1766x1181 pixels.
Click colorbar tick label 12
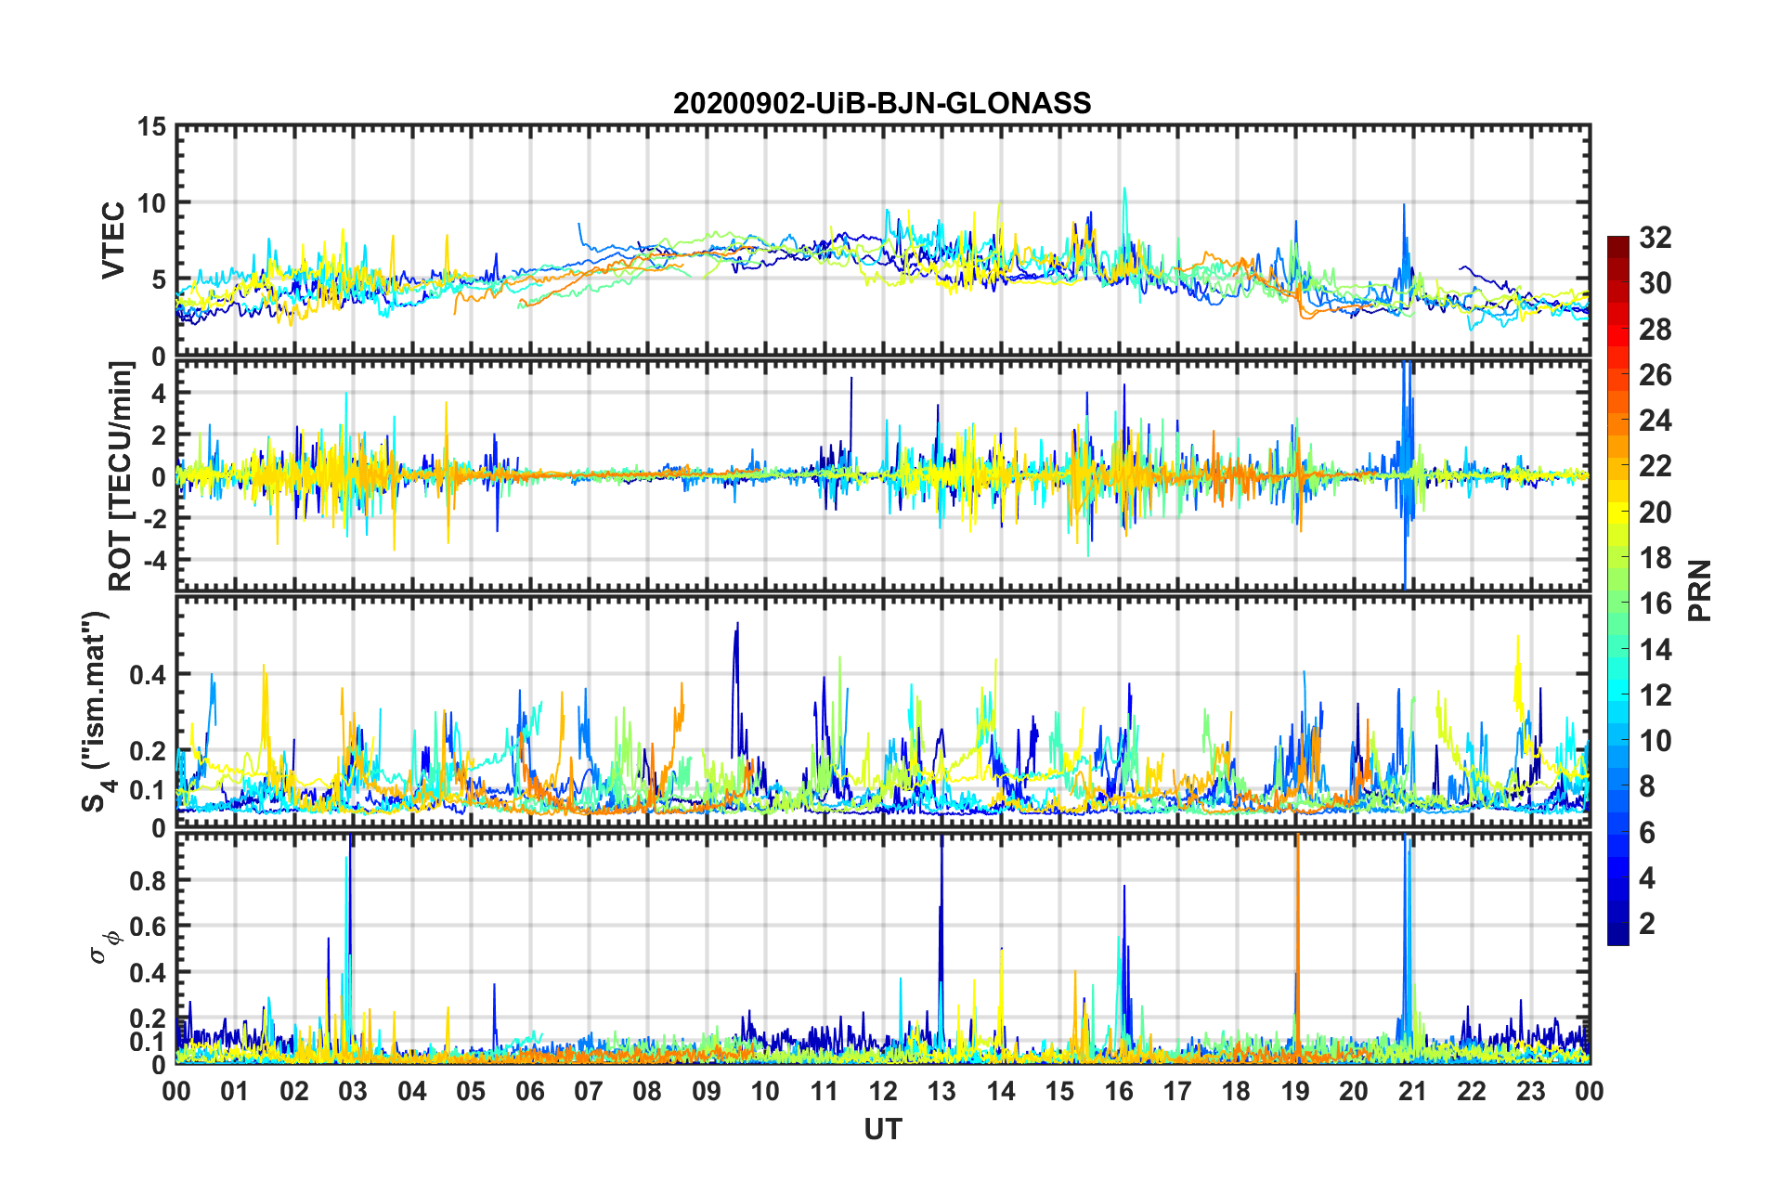1655,695
